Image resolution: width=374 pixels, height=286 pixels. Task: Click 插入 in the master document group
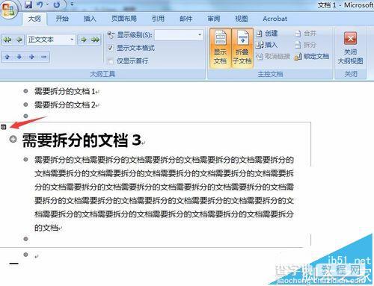point(267,45)
